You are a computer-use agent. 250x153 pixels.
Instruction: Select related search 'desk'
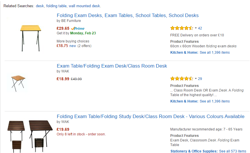pos(40,6)
